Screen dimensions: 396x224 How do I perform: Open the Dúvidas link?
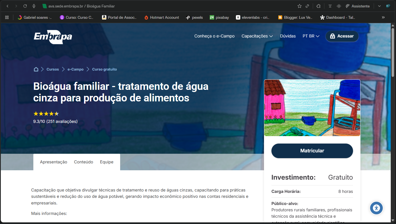pyautogui.click(x=288, y=36)
